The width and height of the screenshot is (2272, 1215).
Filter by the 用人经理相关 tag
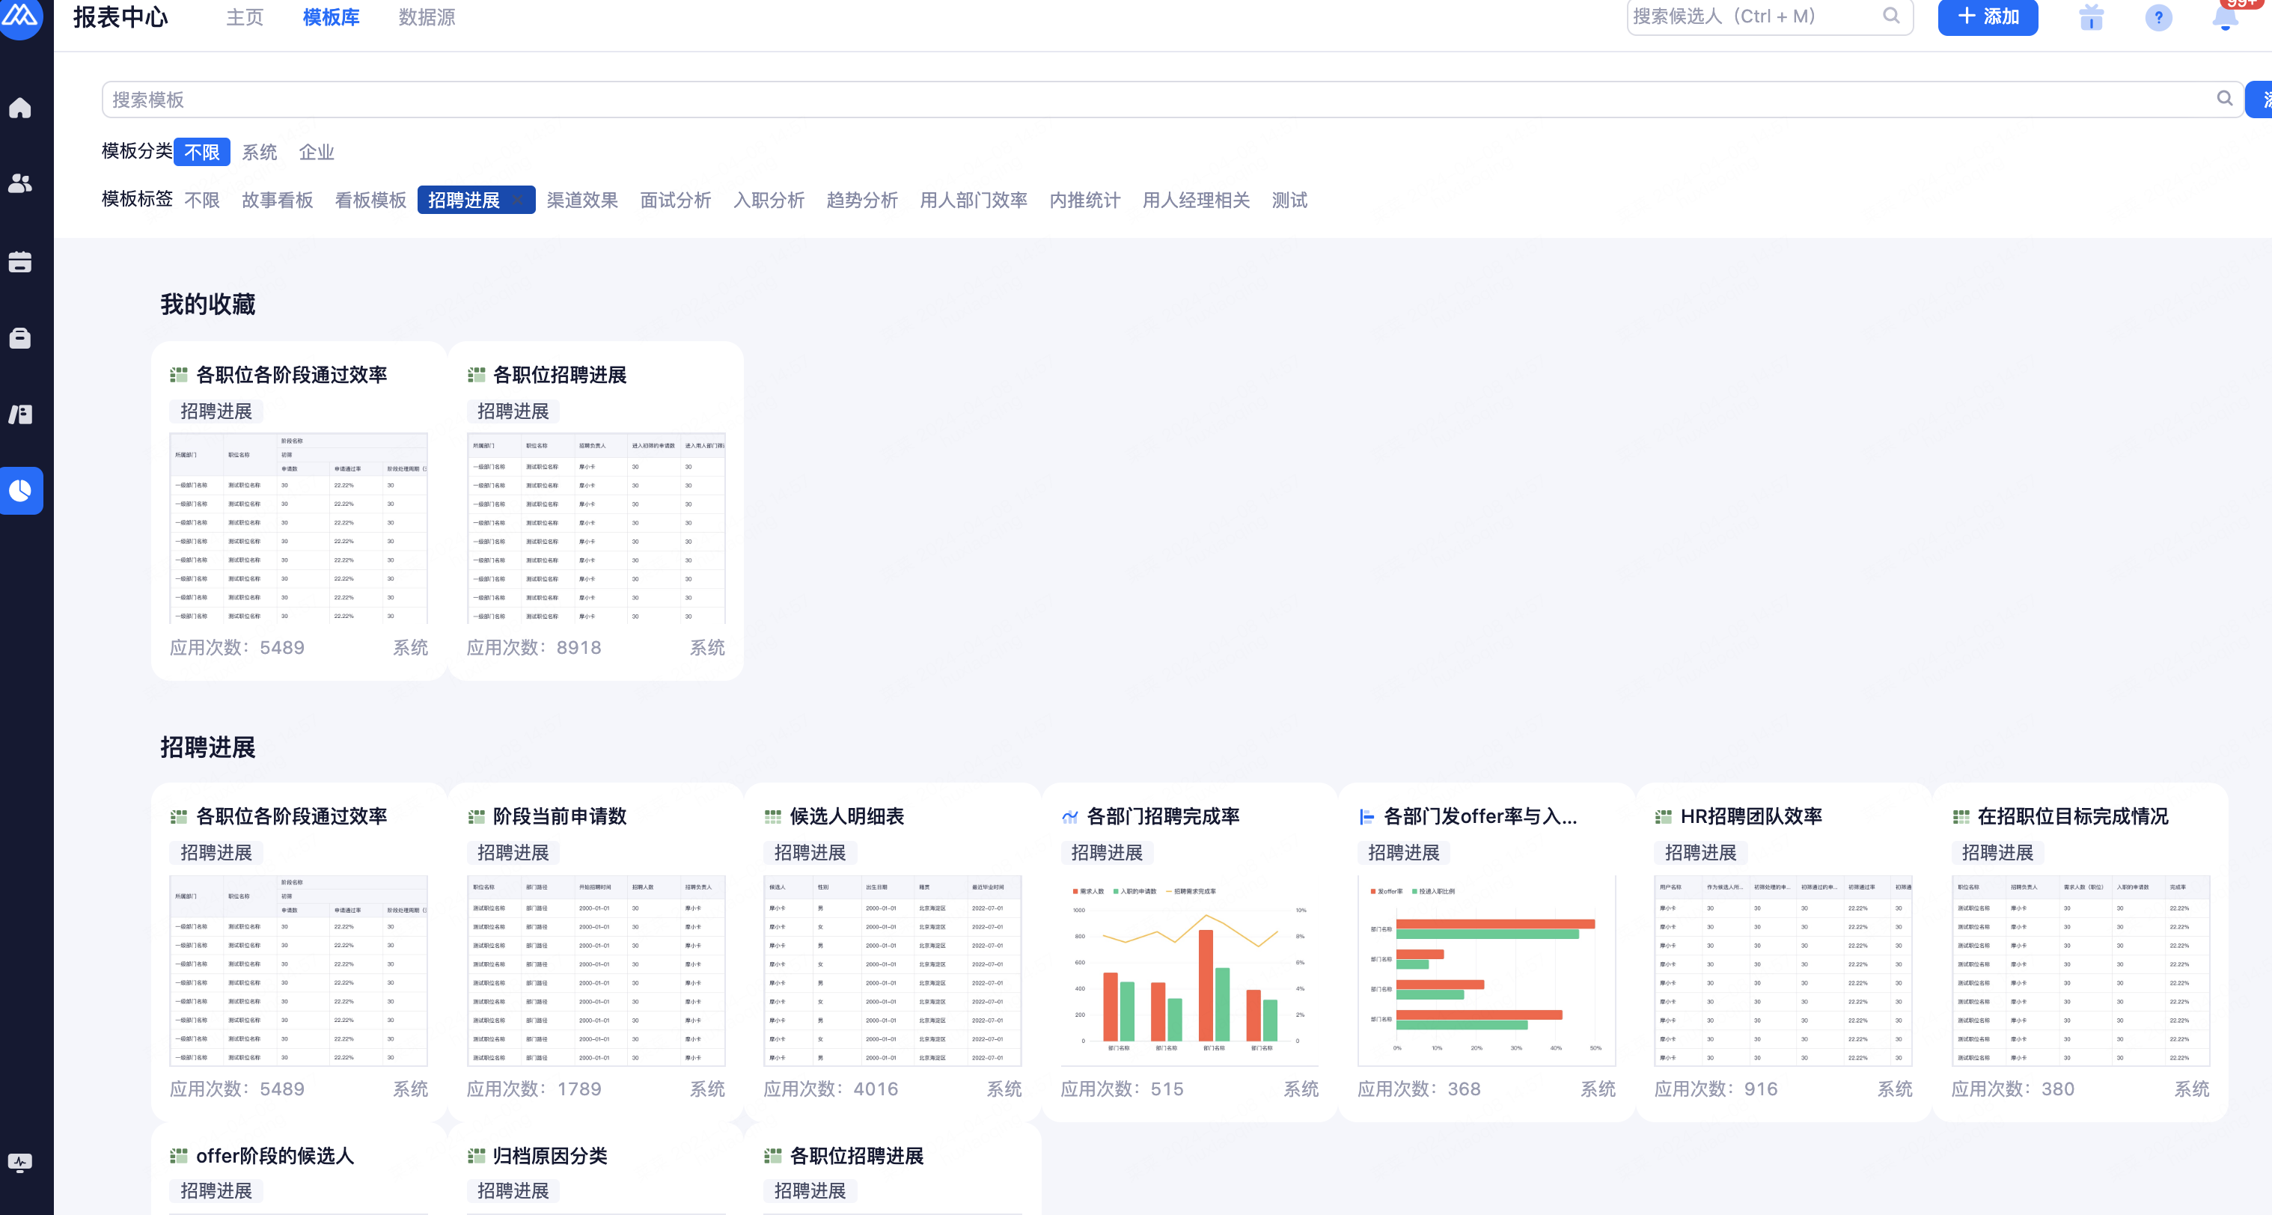[x=1196, y=201]
